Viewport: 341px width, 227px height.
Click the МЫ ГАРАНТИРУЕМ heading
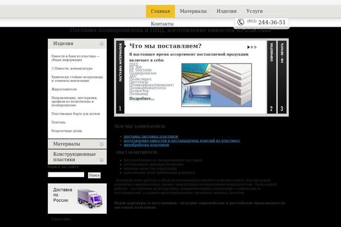(137, 153)
